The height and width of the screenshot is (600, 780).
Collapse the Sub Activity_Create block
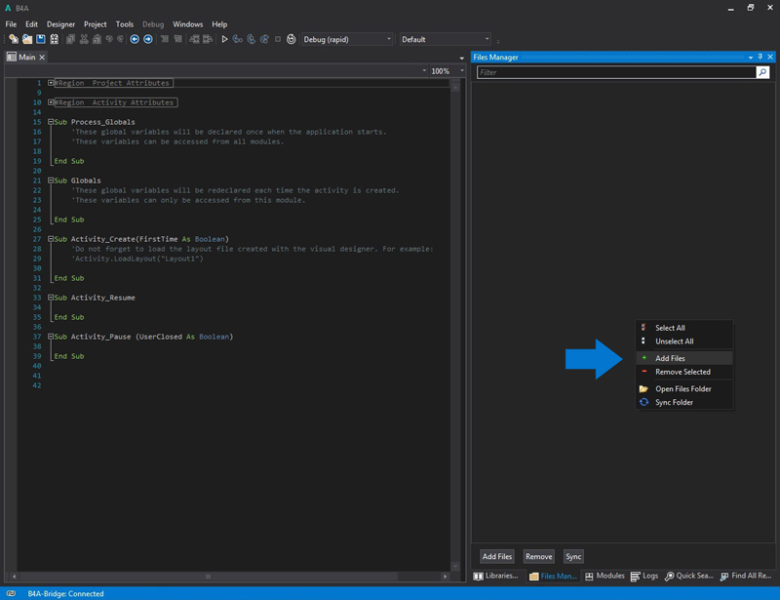[51, 239]
